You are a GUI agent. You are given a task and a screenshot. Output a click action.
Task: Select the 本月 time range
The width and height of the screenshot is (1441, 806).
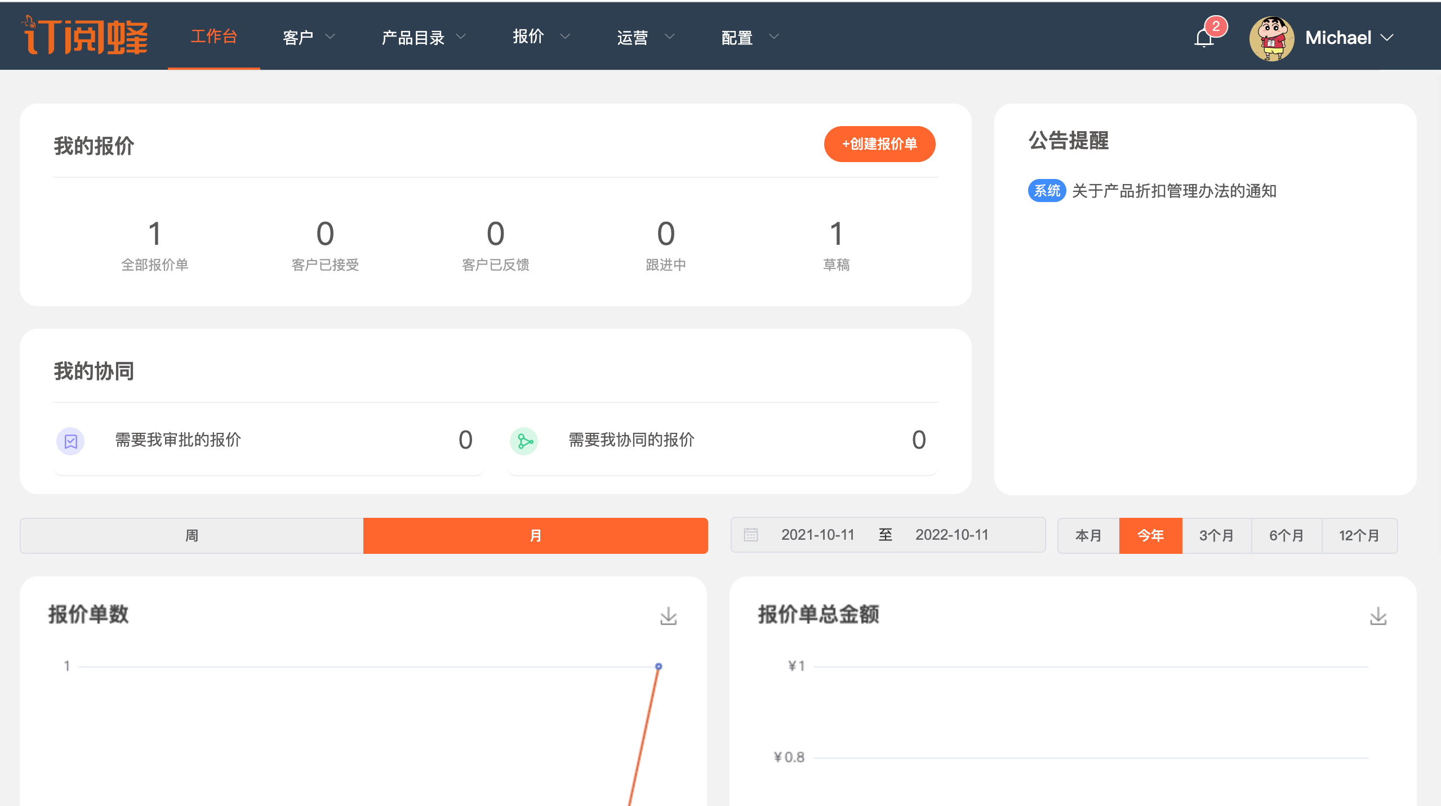point(1088,535)
